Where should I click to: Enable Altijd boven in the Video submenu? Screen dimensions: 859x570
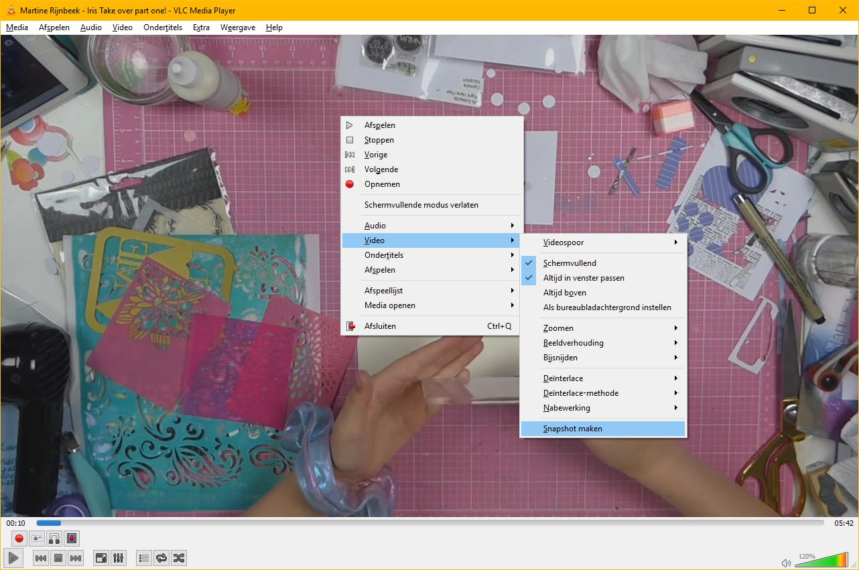[x=603, y=293]
